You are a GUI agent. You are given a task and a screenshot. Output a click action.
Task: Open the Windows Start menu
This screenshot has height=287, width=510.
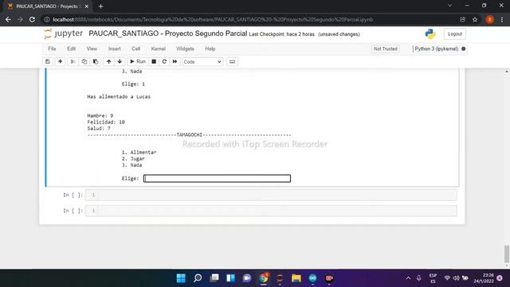(x=181, y=278)
